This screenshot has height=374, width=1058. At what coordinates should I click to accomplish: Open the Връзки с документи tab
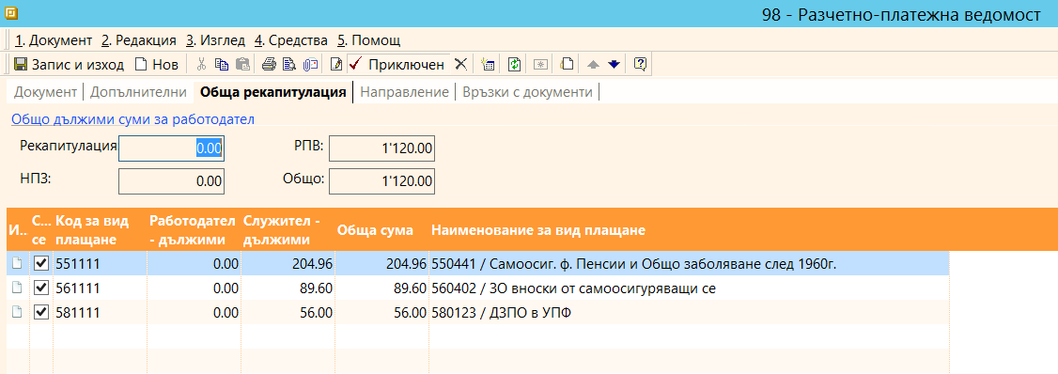click(528, 92)
